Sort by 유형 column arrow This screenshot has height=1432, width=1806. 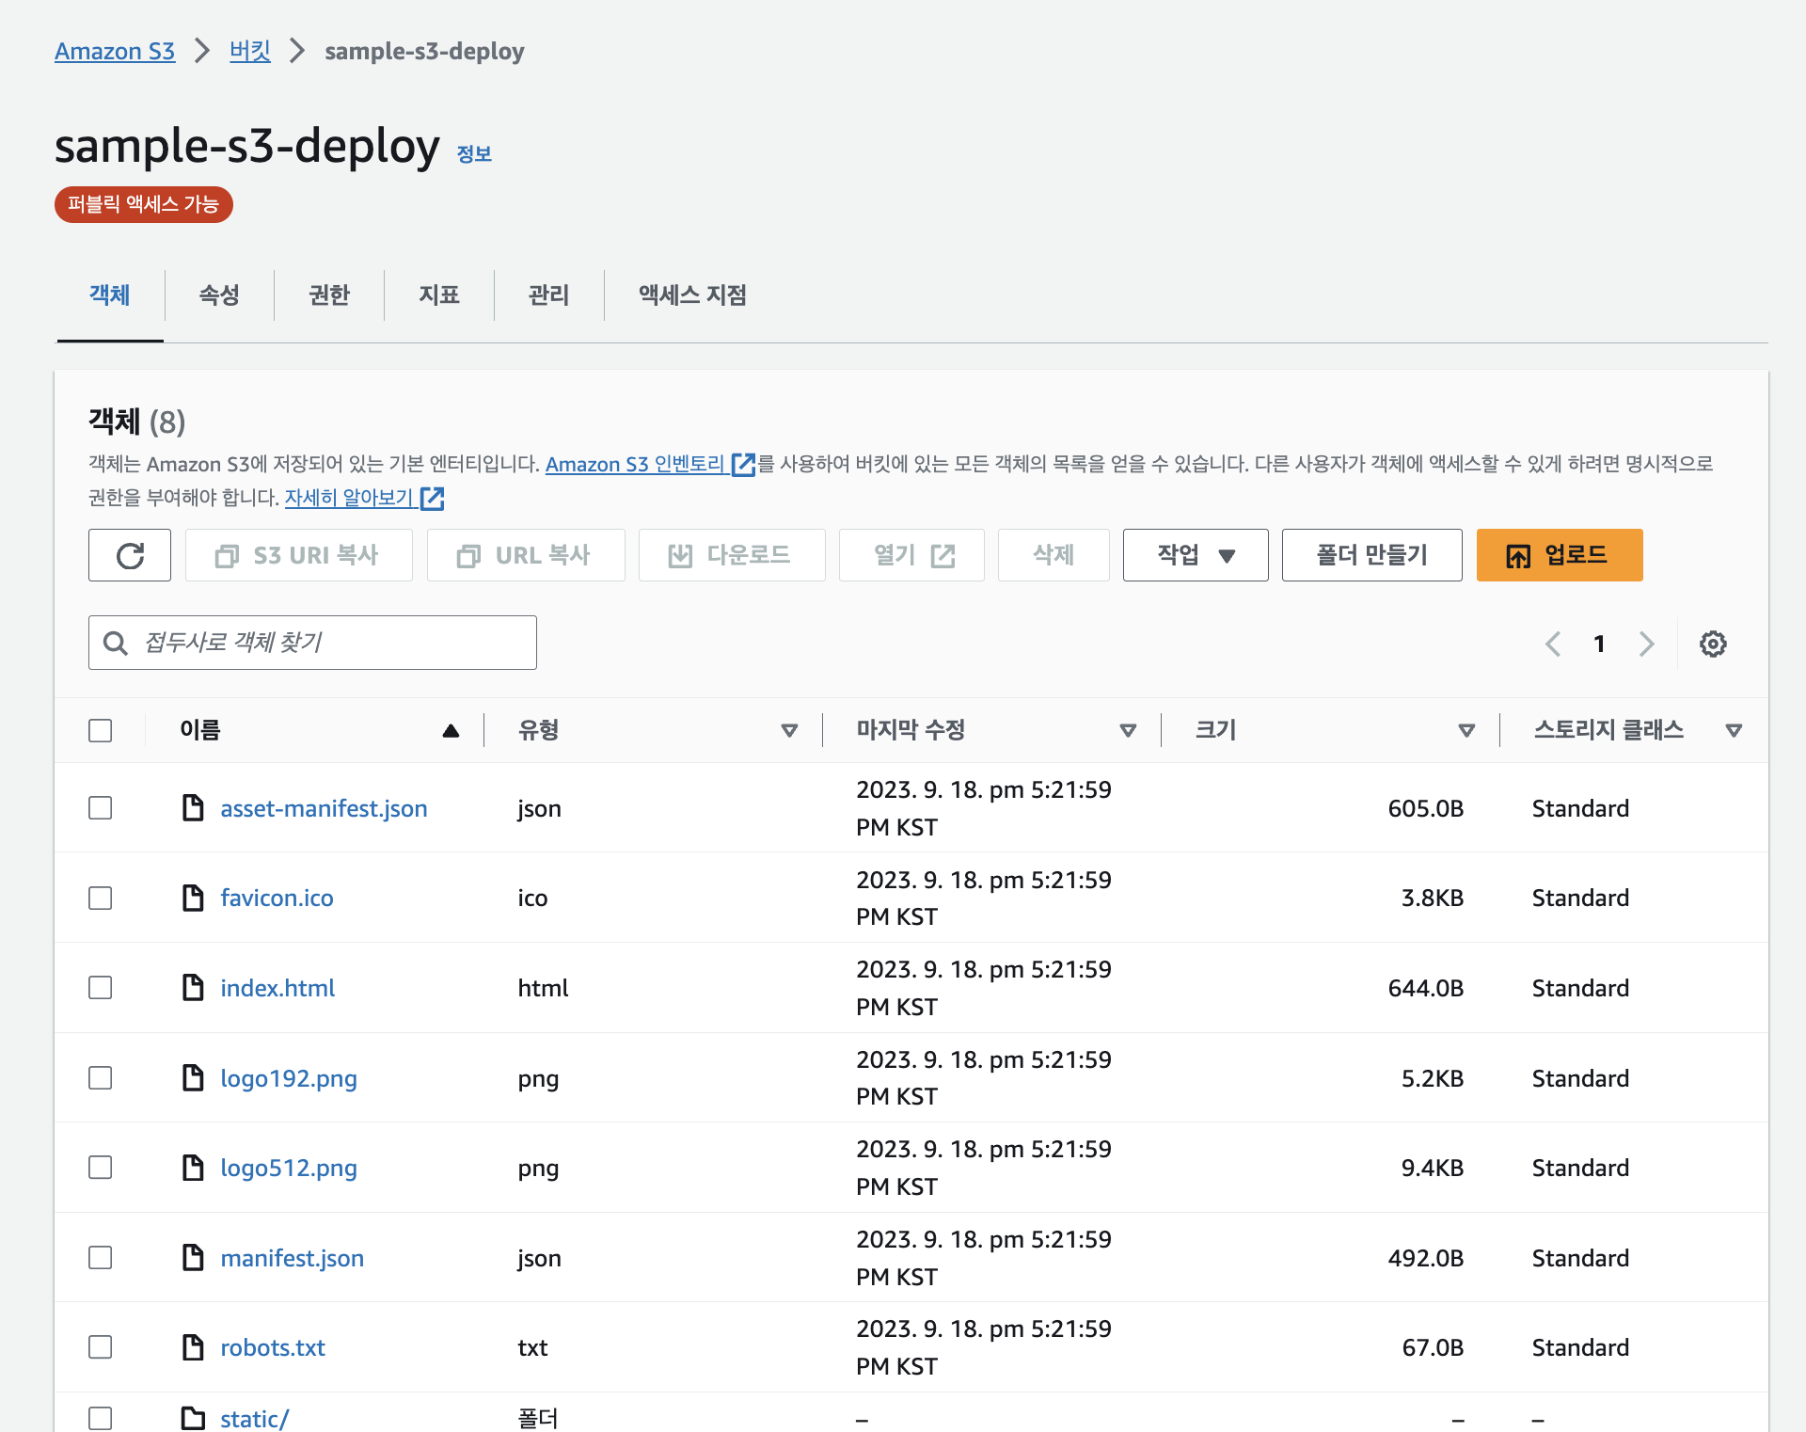(789, 730)
